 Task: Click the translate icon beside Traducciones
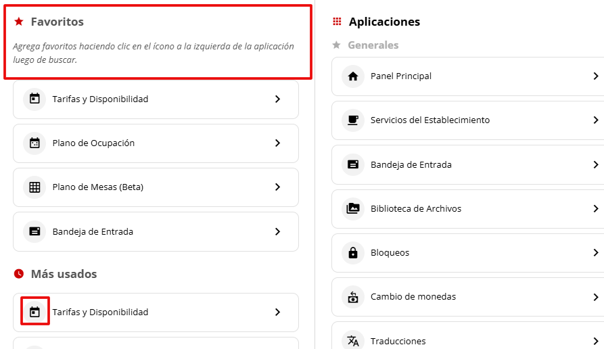(352, 341)
